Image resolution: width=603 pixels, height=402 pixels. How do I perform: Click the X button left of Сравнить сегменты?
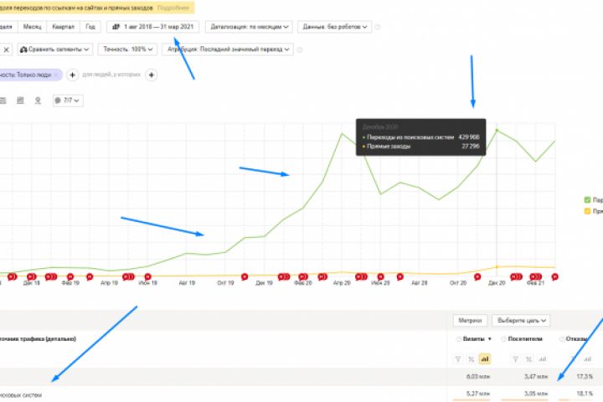pyautogui.click(x=6, y=49)
